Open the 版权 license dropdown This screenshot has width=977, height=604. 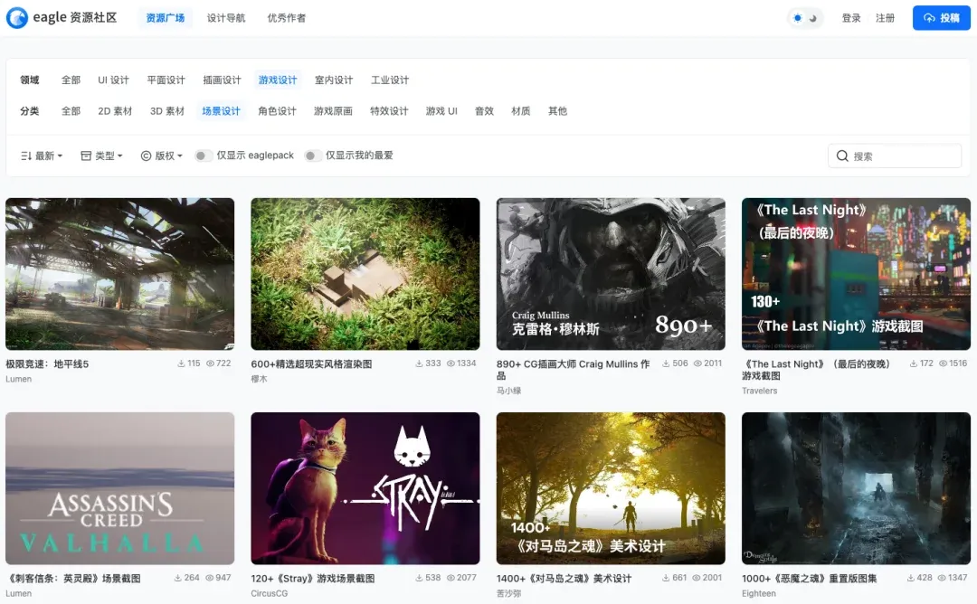161,156
